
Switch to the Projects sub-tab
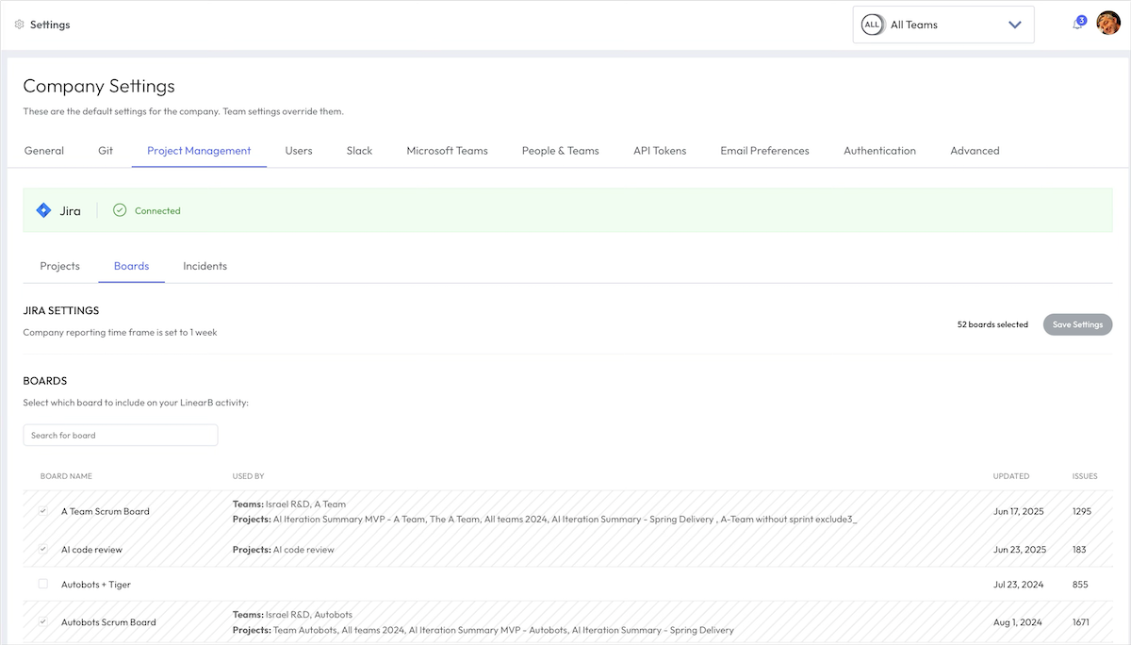(59, 266)
